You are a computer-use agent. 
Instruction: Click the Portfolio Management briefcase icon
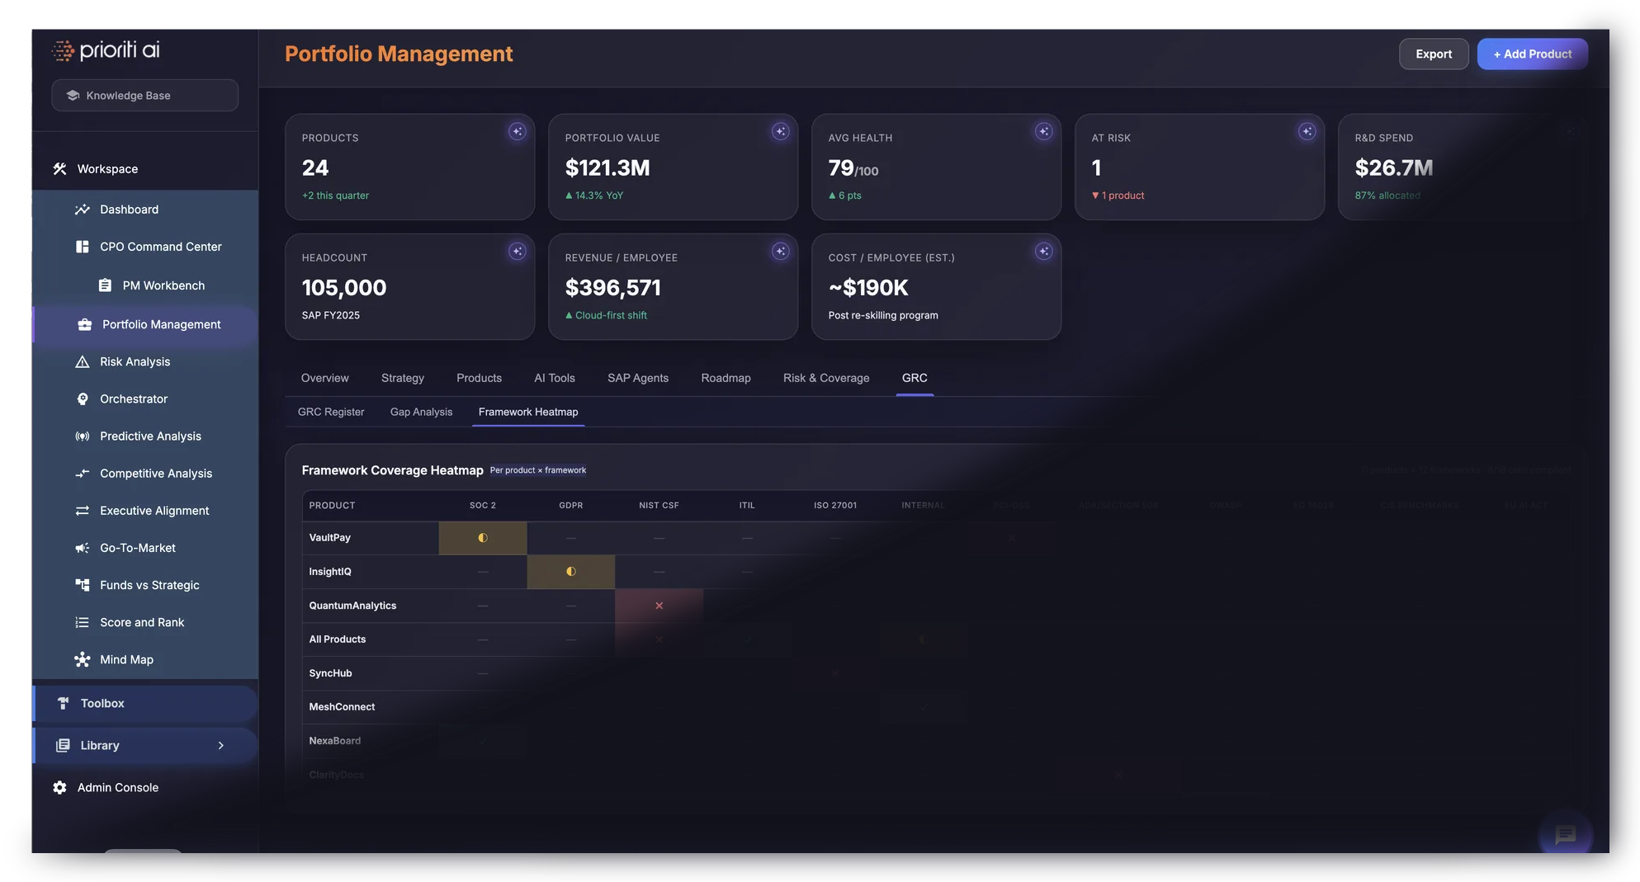84,324
